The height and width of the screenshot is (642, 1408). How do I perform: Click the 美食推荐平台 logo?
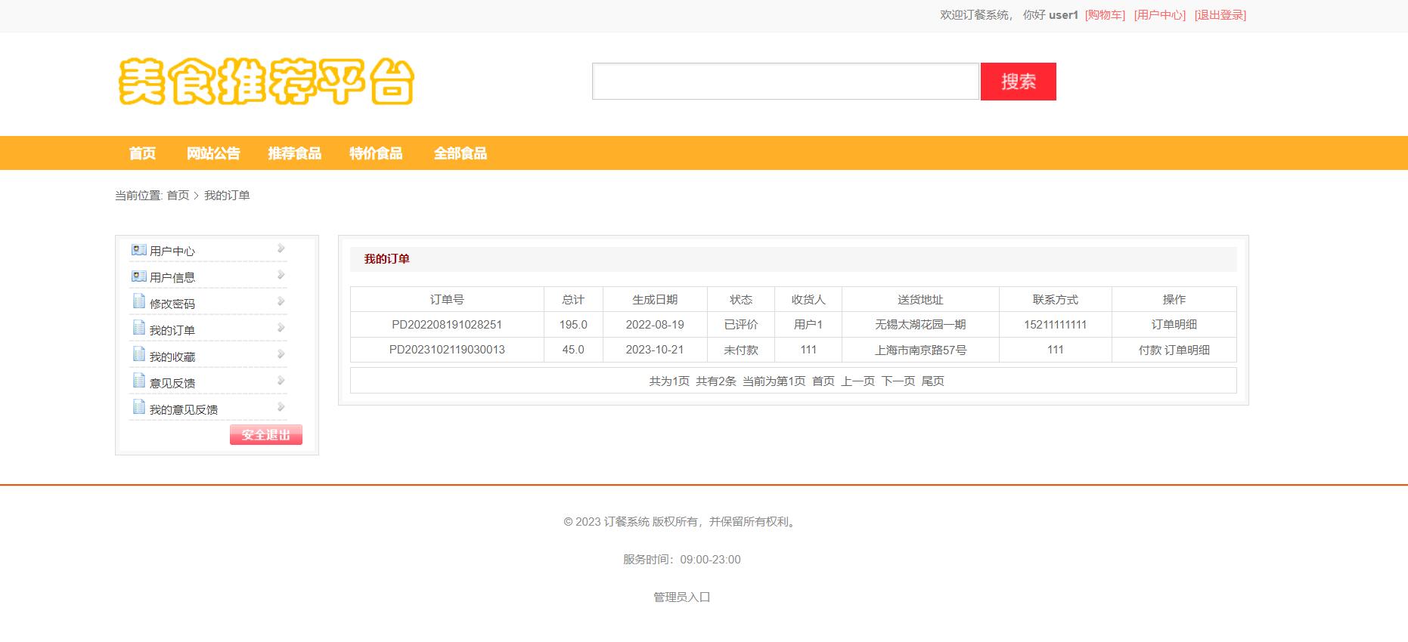(x=266, y=81)
